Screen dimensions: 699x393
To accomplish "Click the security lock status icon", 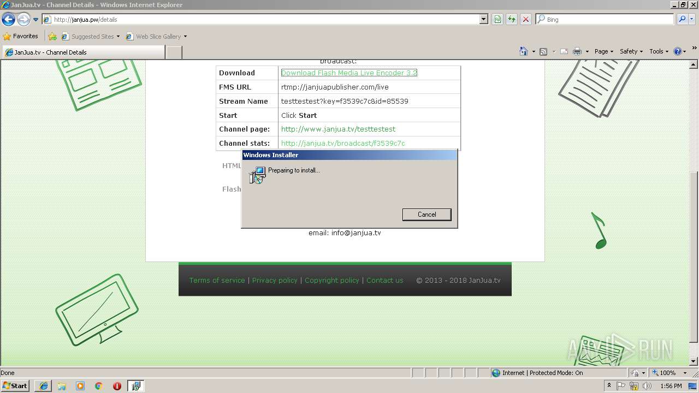I will (x=635, y=373).
